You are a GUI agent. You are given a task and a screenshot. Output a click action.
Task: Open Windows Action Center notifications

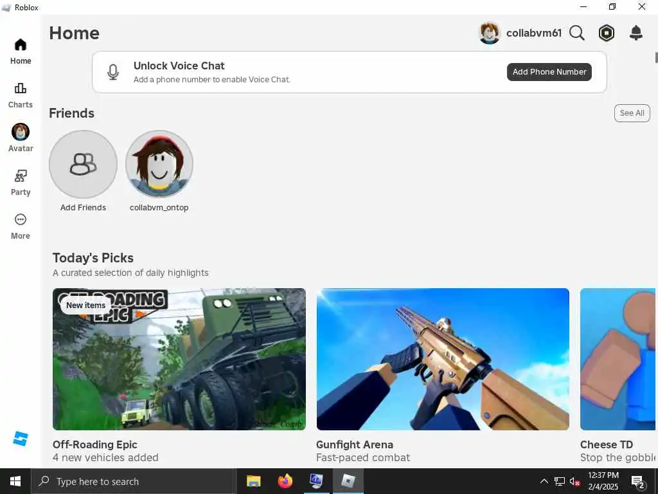[638, 481]
